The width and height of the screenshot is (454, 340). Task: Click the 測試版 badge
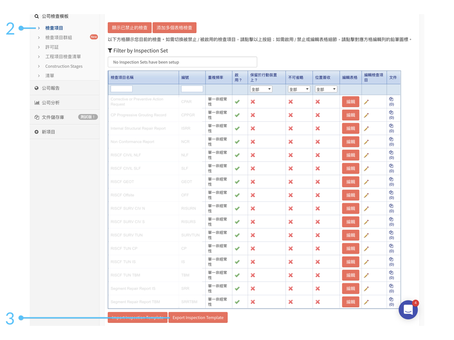click(88, 117)
